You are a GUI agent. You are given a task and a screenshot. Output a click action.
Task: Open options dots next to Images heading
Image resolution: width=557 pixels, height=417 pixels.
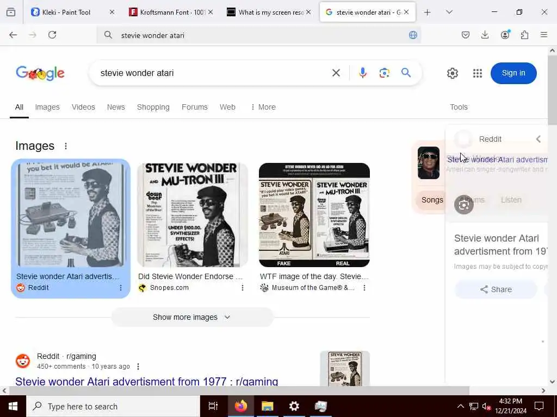[x=66, y=146]
